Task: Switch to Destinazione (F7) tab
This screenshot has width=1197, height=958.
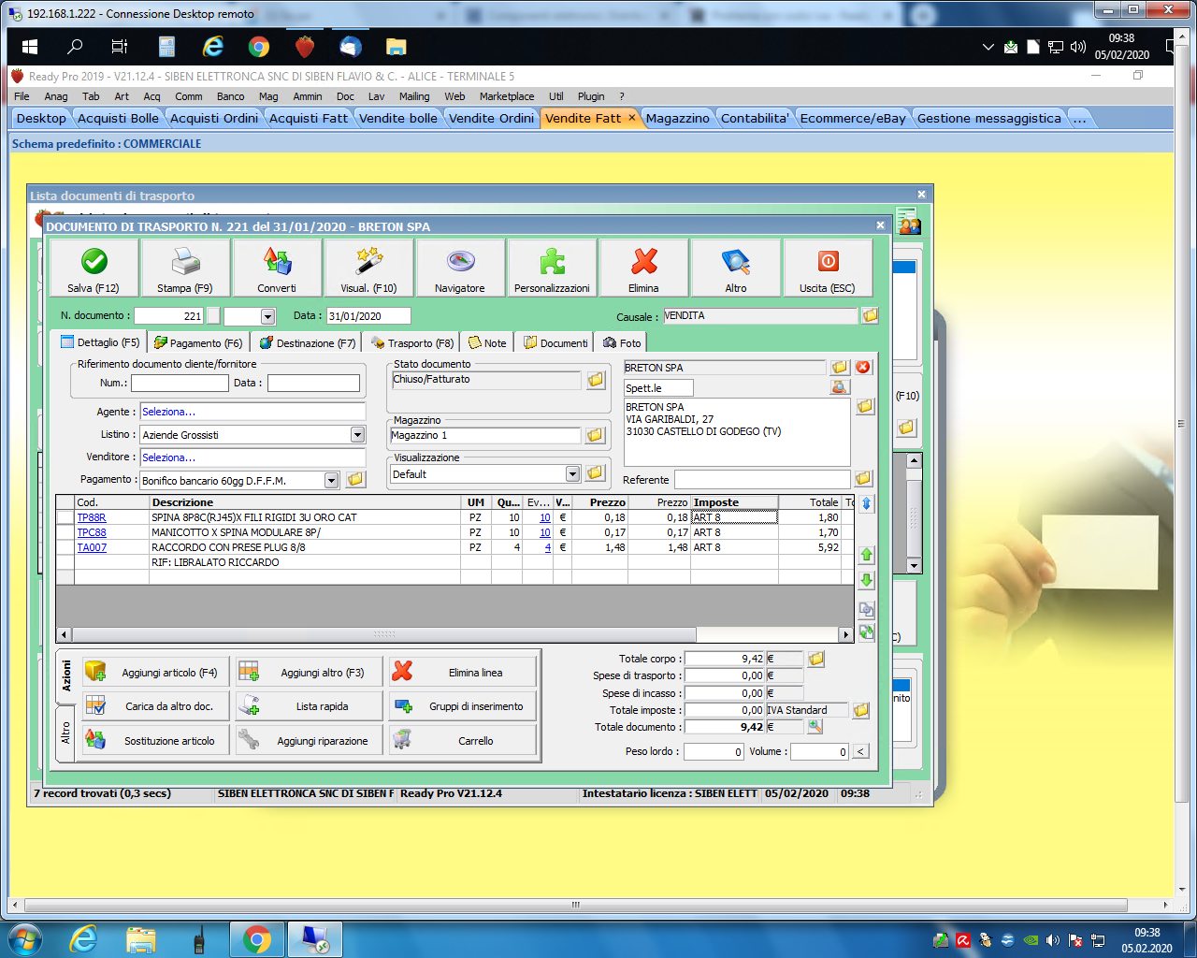Action: 307,343
